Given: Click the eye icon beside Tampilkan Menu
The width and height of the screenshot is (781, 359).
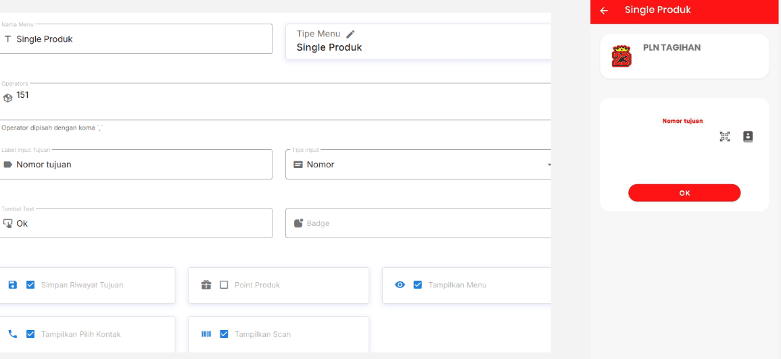Looking at the screenshot, I should tap(400, 285).
